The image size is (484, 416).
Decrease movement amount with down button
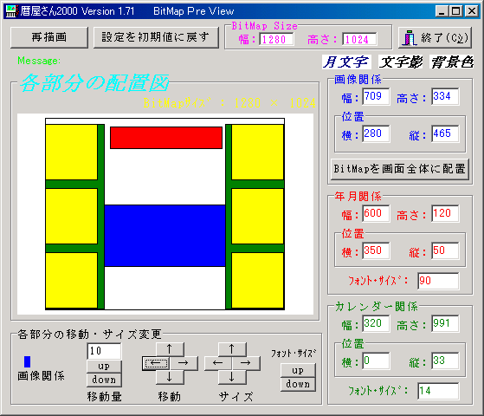point(104,380)
